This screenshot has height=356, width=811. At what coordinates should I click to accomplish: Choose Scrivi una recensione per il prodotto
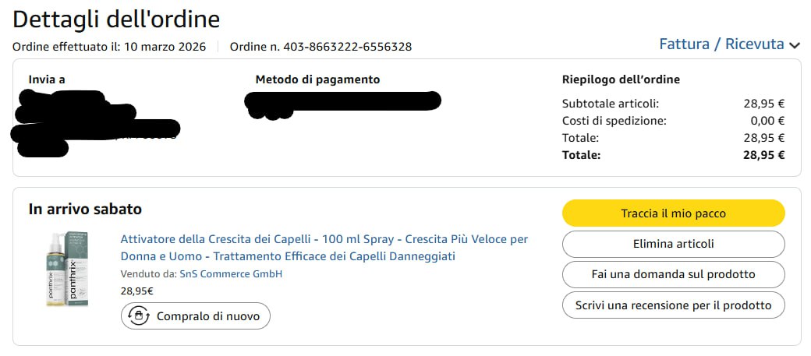pyautogui.click(x=673, y=305)
